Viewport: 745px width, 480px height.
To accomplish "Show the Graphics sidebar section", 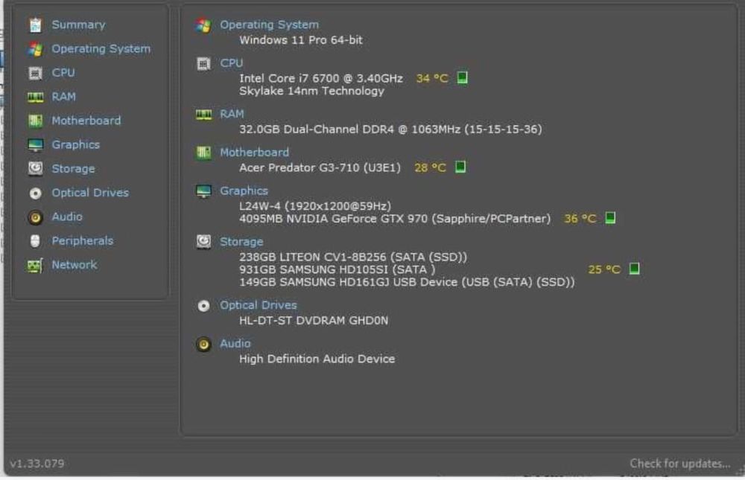I will click(x=75, y=145).
